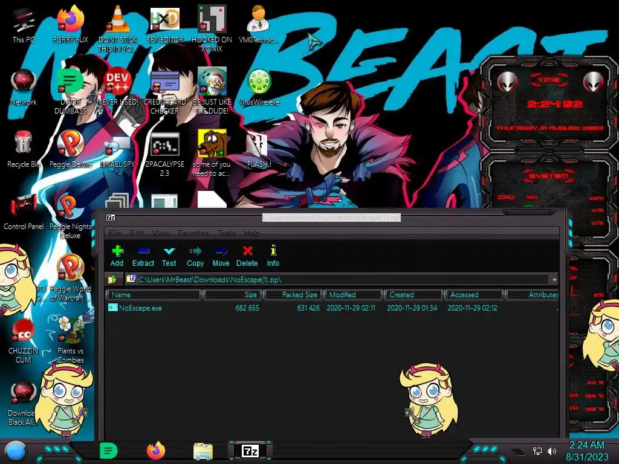Open Firefox from the taskbar
Image resolution: width=619 pixels, height=464 pixels.
(x=155, y=451)
